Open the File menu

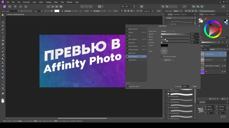8,2
